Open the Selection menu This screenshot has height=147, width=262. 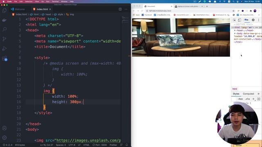(29, 1)
